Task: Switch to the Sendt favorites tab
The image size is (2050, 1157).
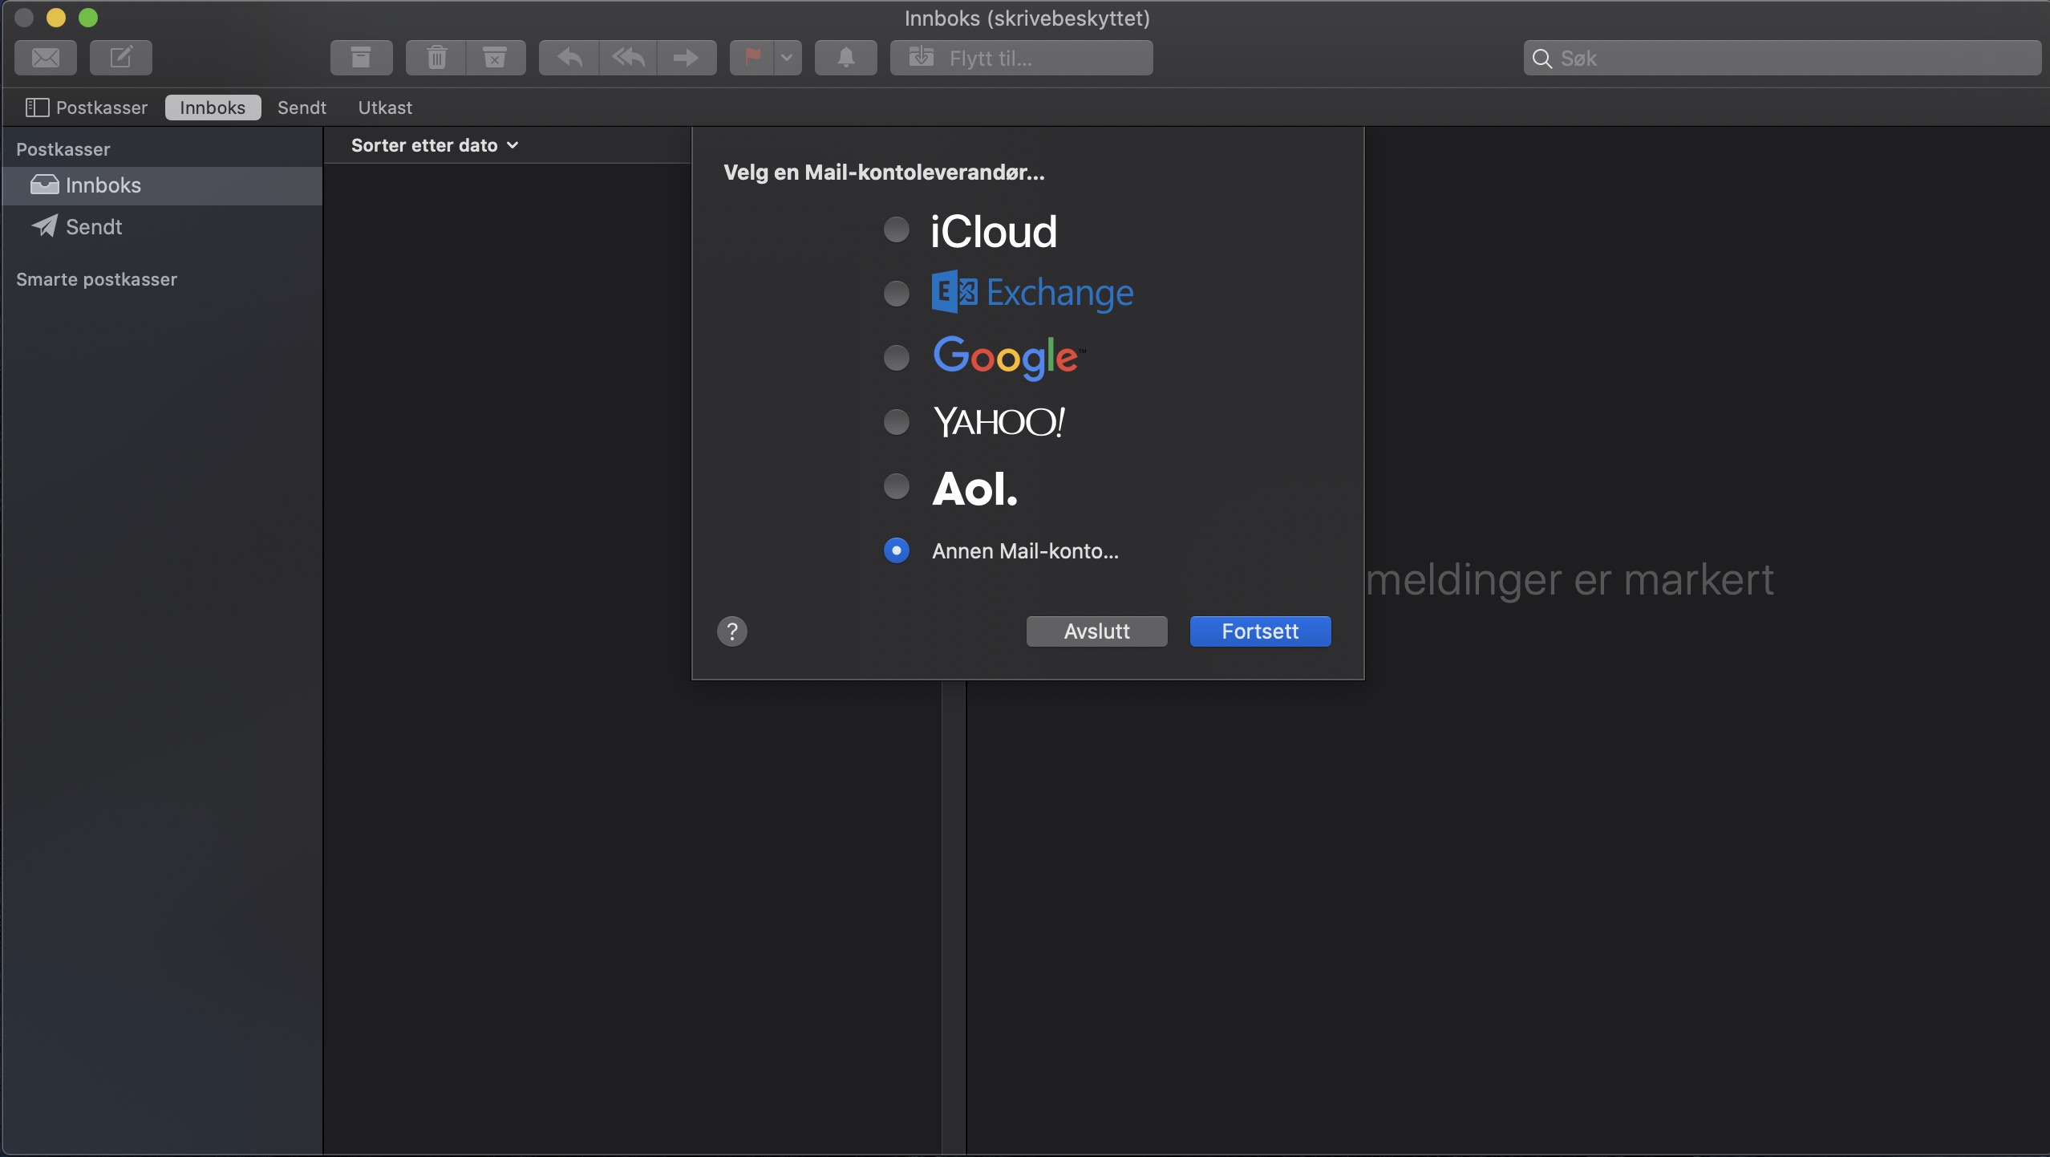Action: coord(302,108)
